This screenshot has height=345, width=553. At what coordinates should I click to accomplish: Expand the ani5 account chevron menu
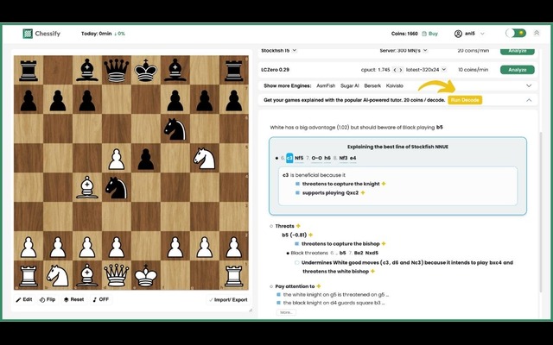coord(482,34)
